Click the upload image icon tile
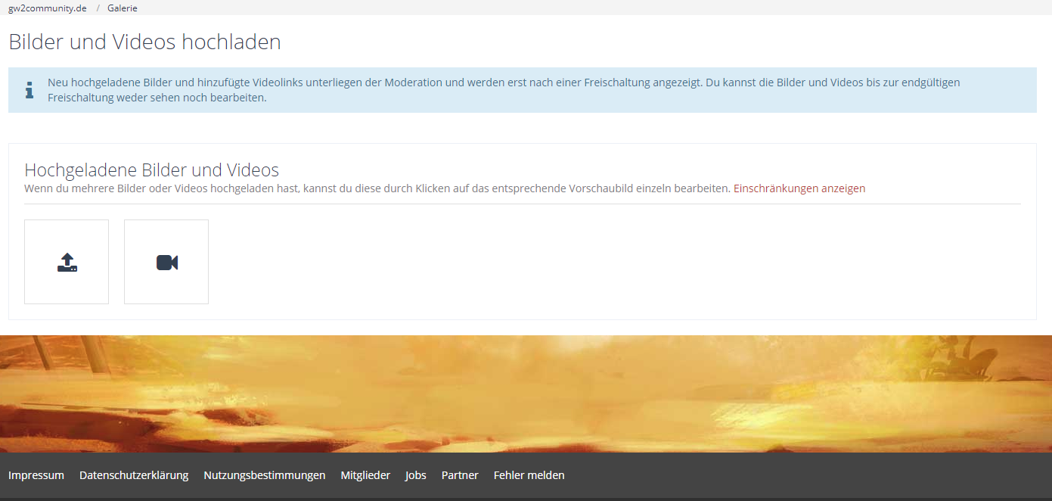Image resolution: width=1052 pixels, height=501 pixels. tap(67, 262)
